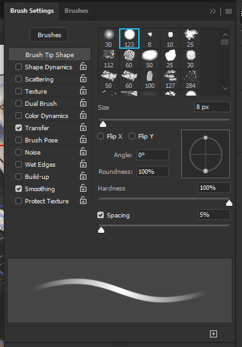Screen dimensions: 242x347
Task: Check the Flip Y box
Action: coord(132,136)
